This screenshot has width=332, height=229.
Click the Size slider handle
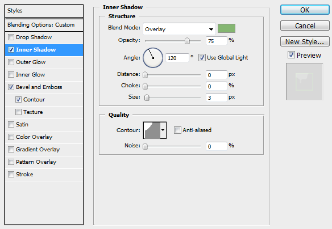pos(147,97)
